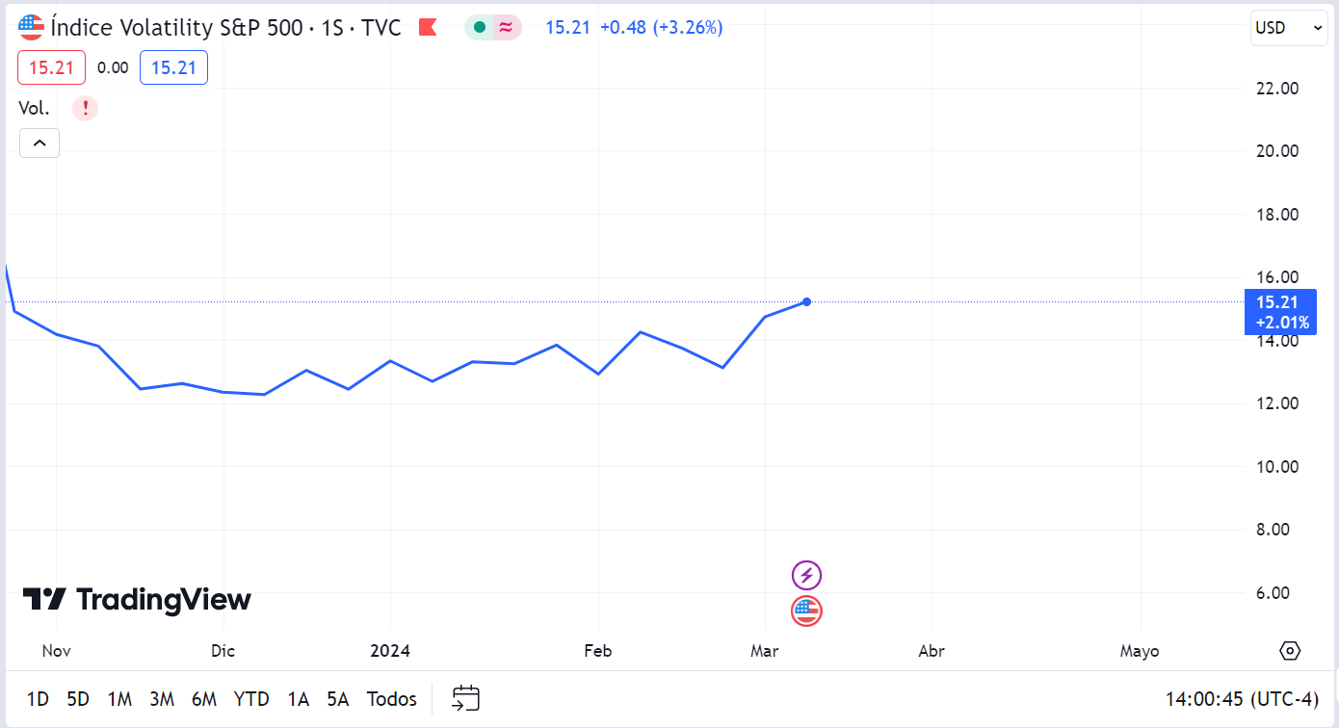Click the 18.00 price axis label
This screenshot has width=1339, height=728.
pos(1278,214)
